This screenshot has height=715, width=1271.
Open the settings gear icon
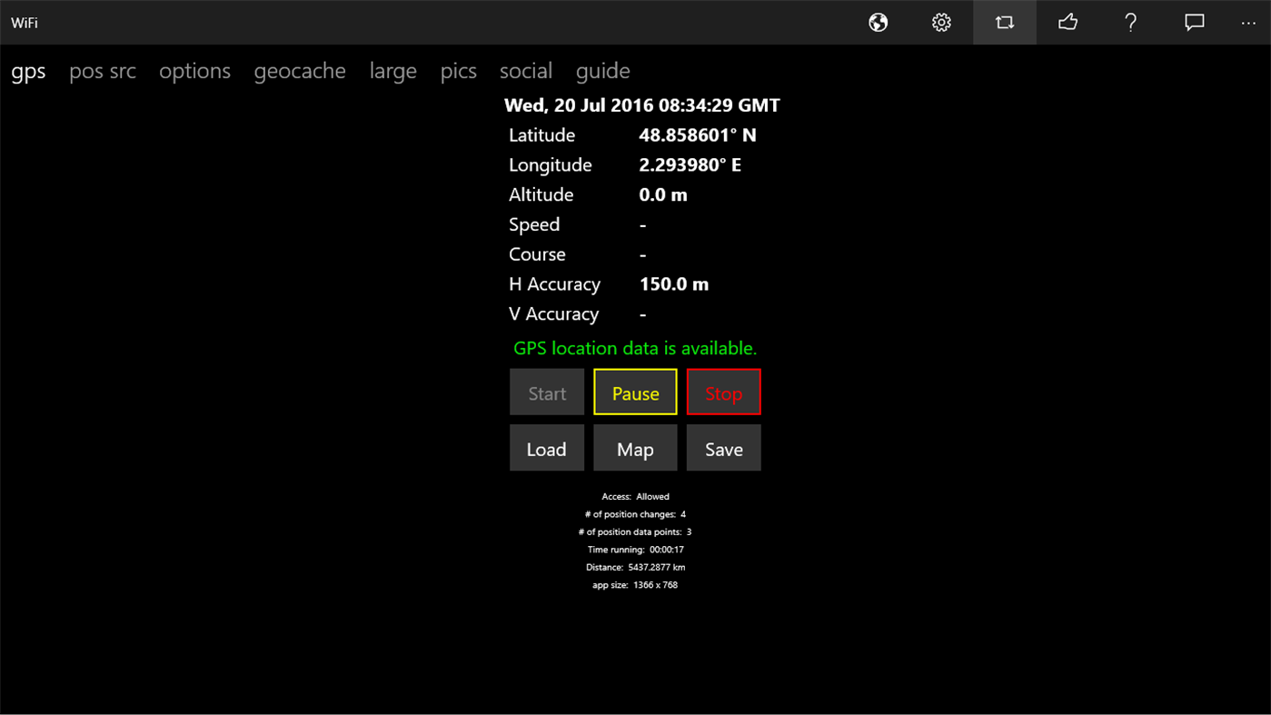point(941,22)
